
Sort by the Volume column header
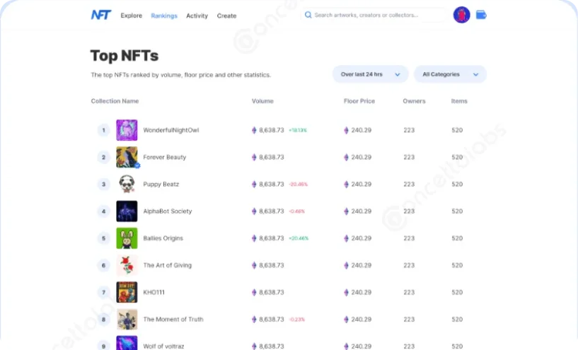[262, 101]
